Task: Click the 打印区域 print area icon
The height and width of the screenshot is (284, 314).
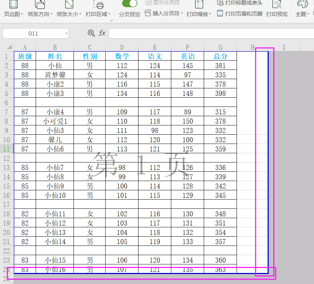Action: [98, 4]
